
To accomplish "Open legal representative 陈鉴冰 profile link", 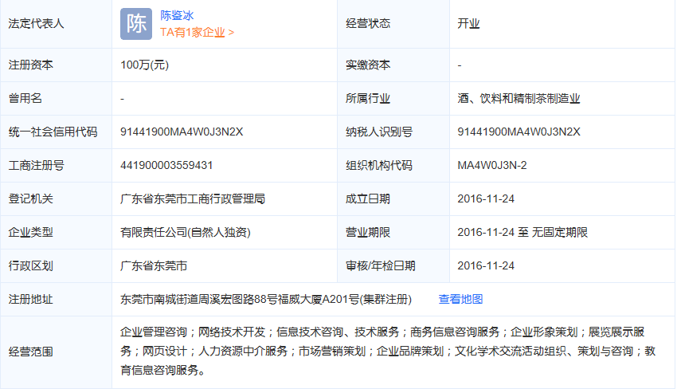I will pos(177,15).
